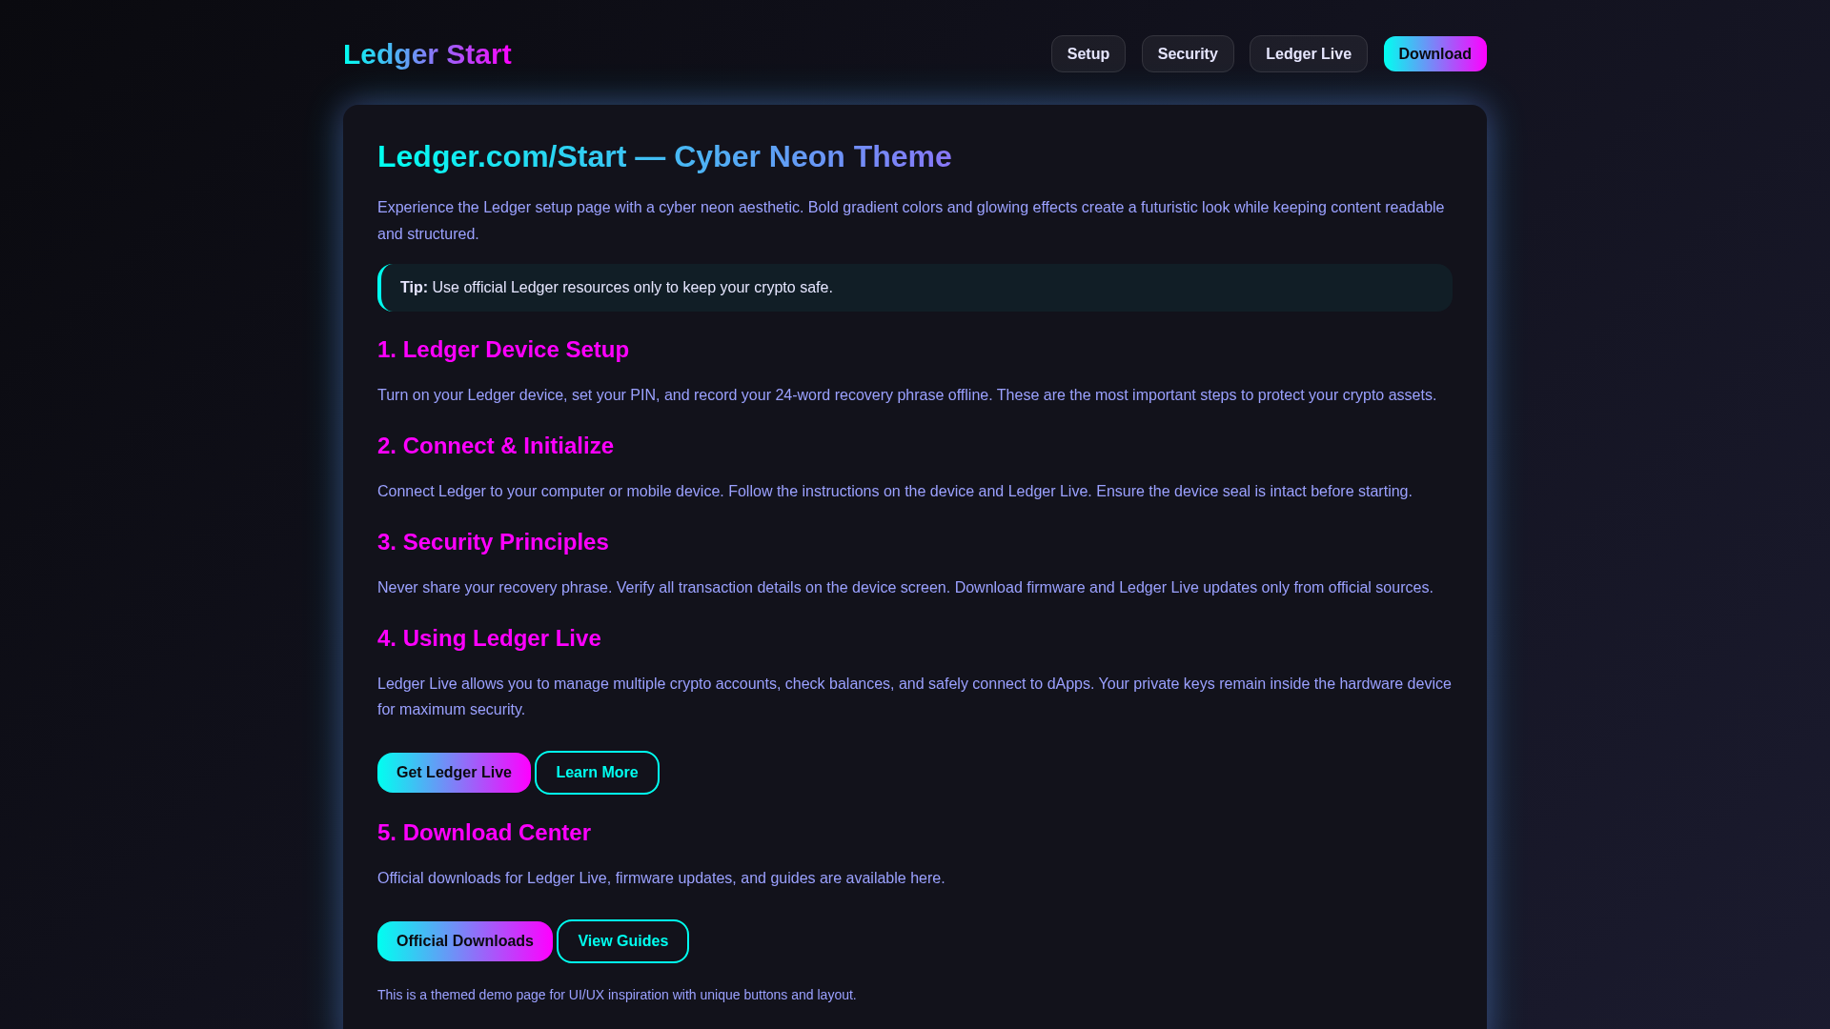Open the Security navigation item
This screenshot has width=1830, height=1029.
click(x=1188, y=53)
